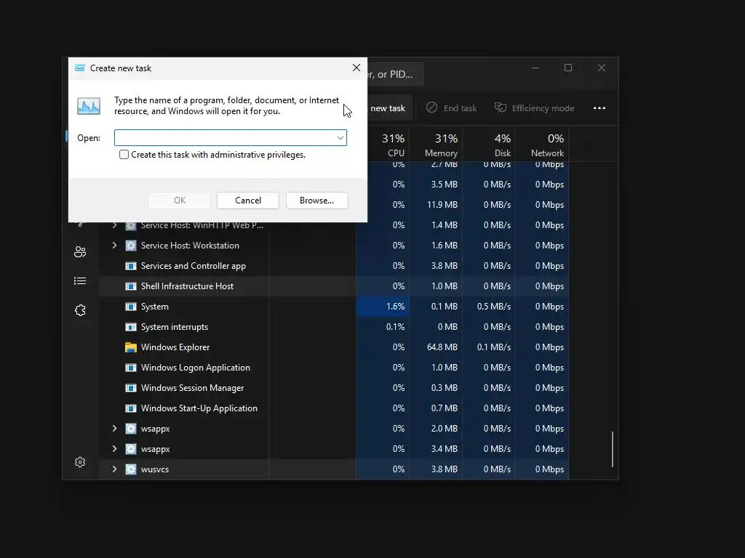Expand Service Host: Workstation row

coord(114,246)
